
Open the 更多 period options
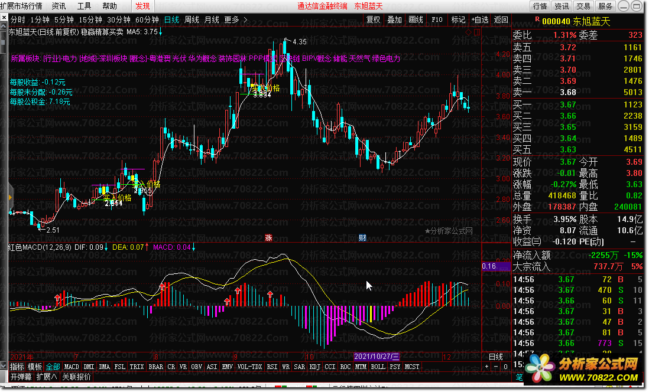pyautogui.click(x=232, y=19)
